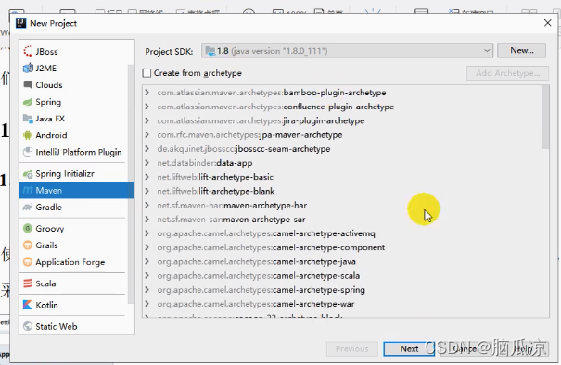The width and height of the screenshot is (561, 365).
Task: Select camel-archetype-spring row
Action: click(261, 290)
